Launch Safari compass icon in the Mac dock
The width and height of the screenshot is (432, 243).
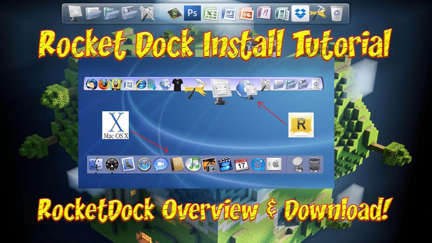point(144,165)
